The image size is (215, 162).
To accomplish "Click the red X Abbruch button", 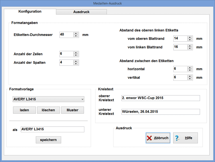I will (158, 138).
